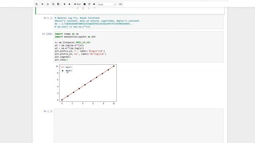Click the y2 = np.e** line
This screenshot has height=143, width=255.
click(69, 48)
